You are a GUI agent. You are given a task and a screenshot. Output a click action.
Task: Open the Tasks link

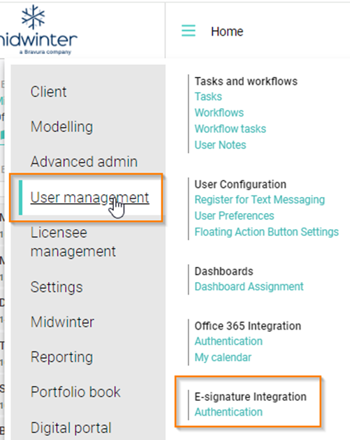tap(208, 96)
